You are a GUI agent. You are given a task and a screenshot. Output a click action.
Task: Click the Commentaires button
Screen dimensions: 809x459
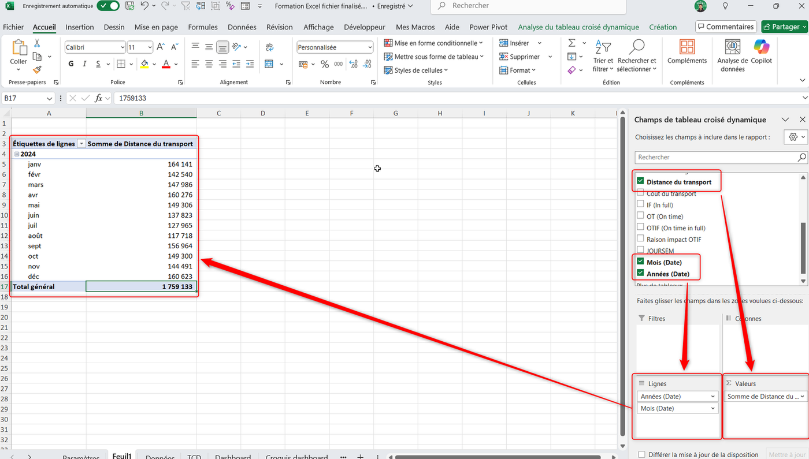click(x=726, y=27)
